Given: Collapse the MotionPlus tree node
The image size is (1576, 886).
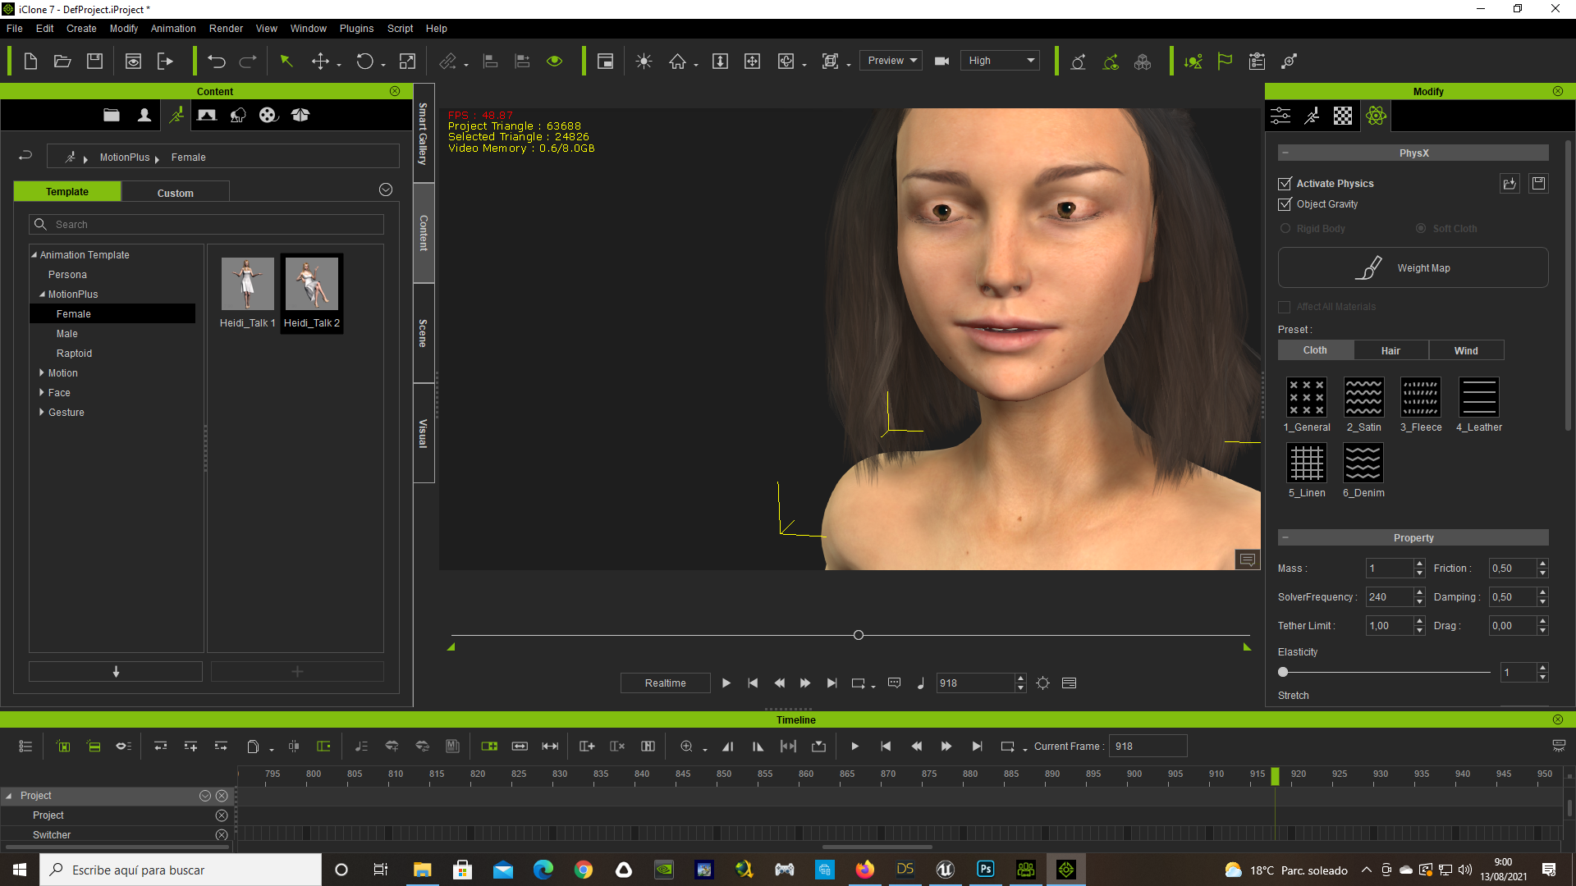Looking at the screenshot, I should coord(43,295).
